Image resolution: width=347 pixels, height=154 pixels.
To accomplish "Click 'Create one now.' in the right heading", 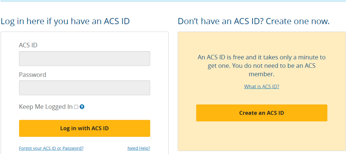I will pyautogui.click(x=298, y=22).
